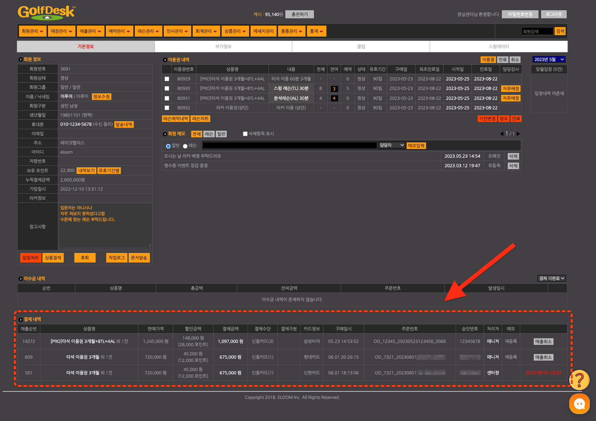Click the GolfDesk logo
Image resolution: width=596 pixels, height=421 pixels.
tap(47, 12)
